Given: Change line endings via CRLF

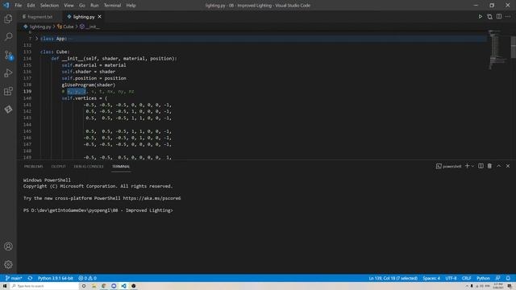Looking at the screenshot, I should 466,278.
